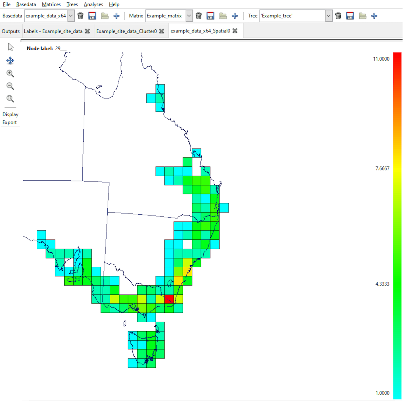Add a new tree with plus icon

coord(374,16)
